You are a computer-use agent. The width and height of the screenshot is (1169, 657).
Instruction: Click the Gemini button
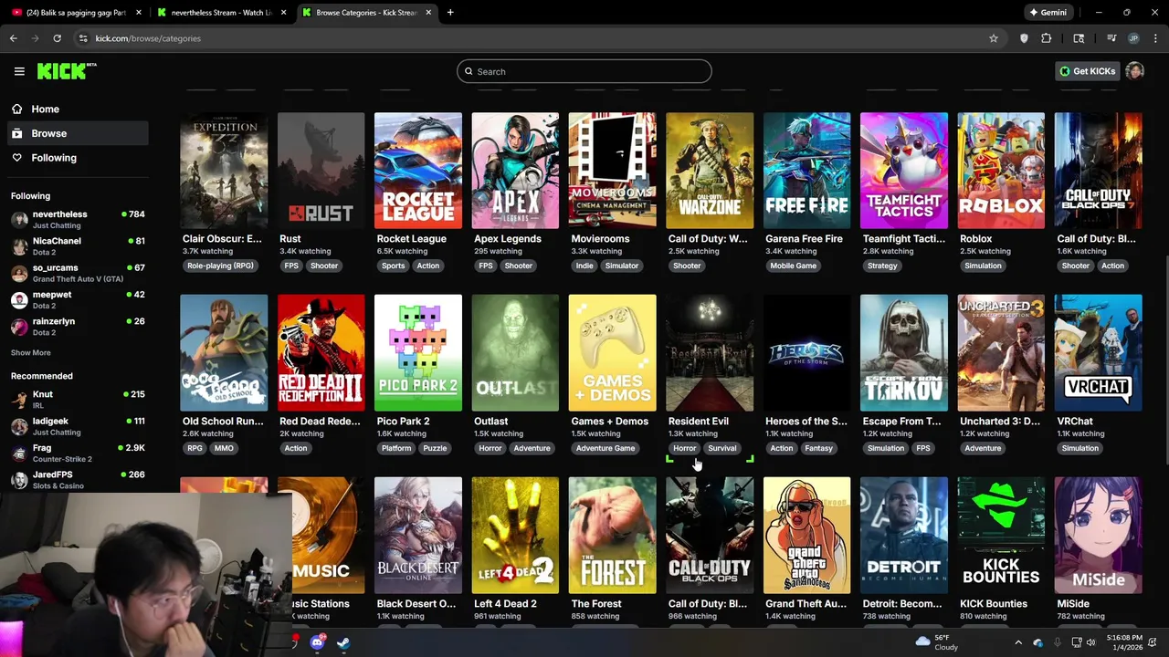pyautogui.click(x=1048, y=13)
